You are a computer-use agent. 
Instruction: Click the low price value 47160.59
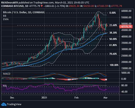[103, 6]
